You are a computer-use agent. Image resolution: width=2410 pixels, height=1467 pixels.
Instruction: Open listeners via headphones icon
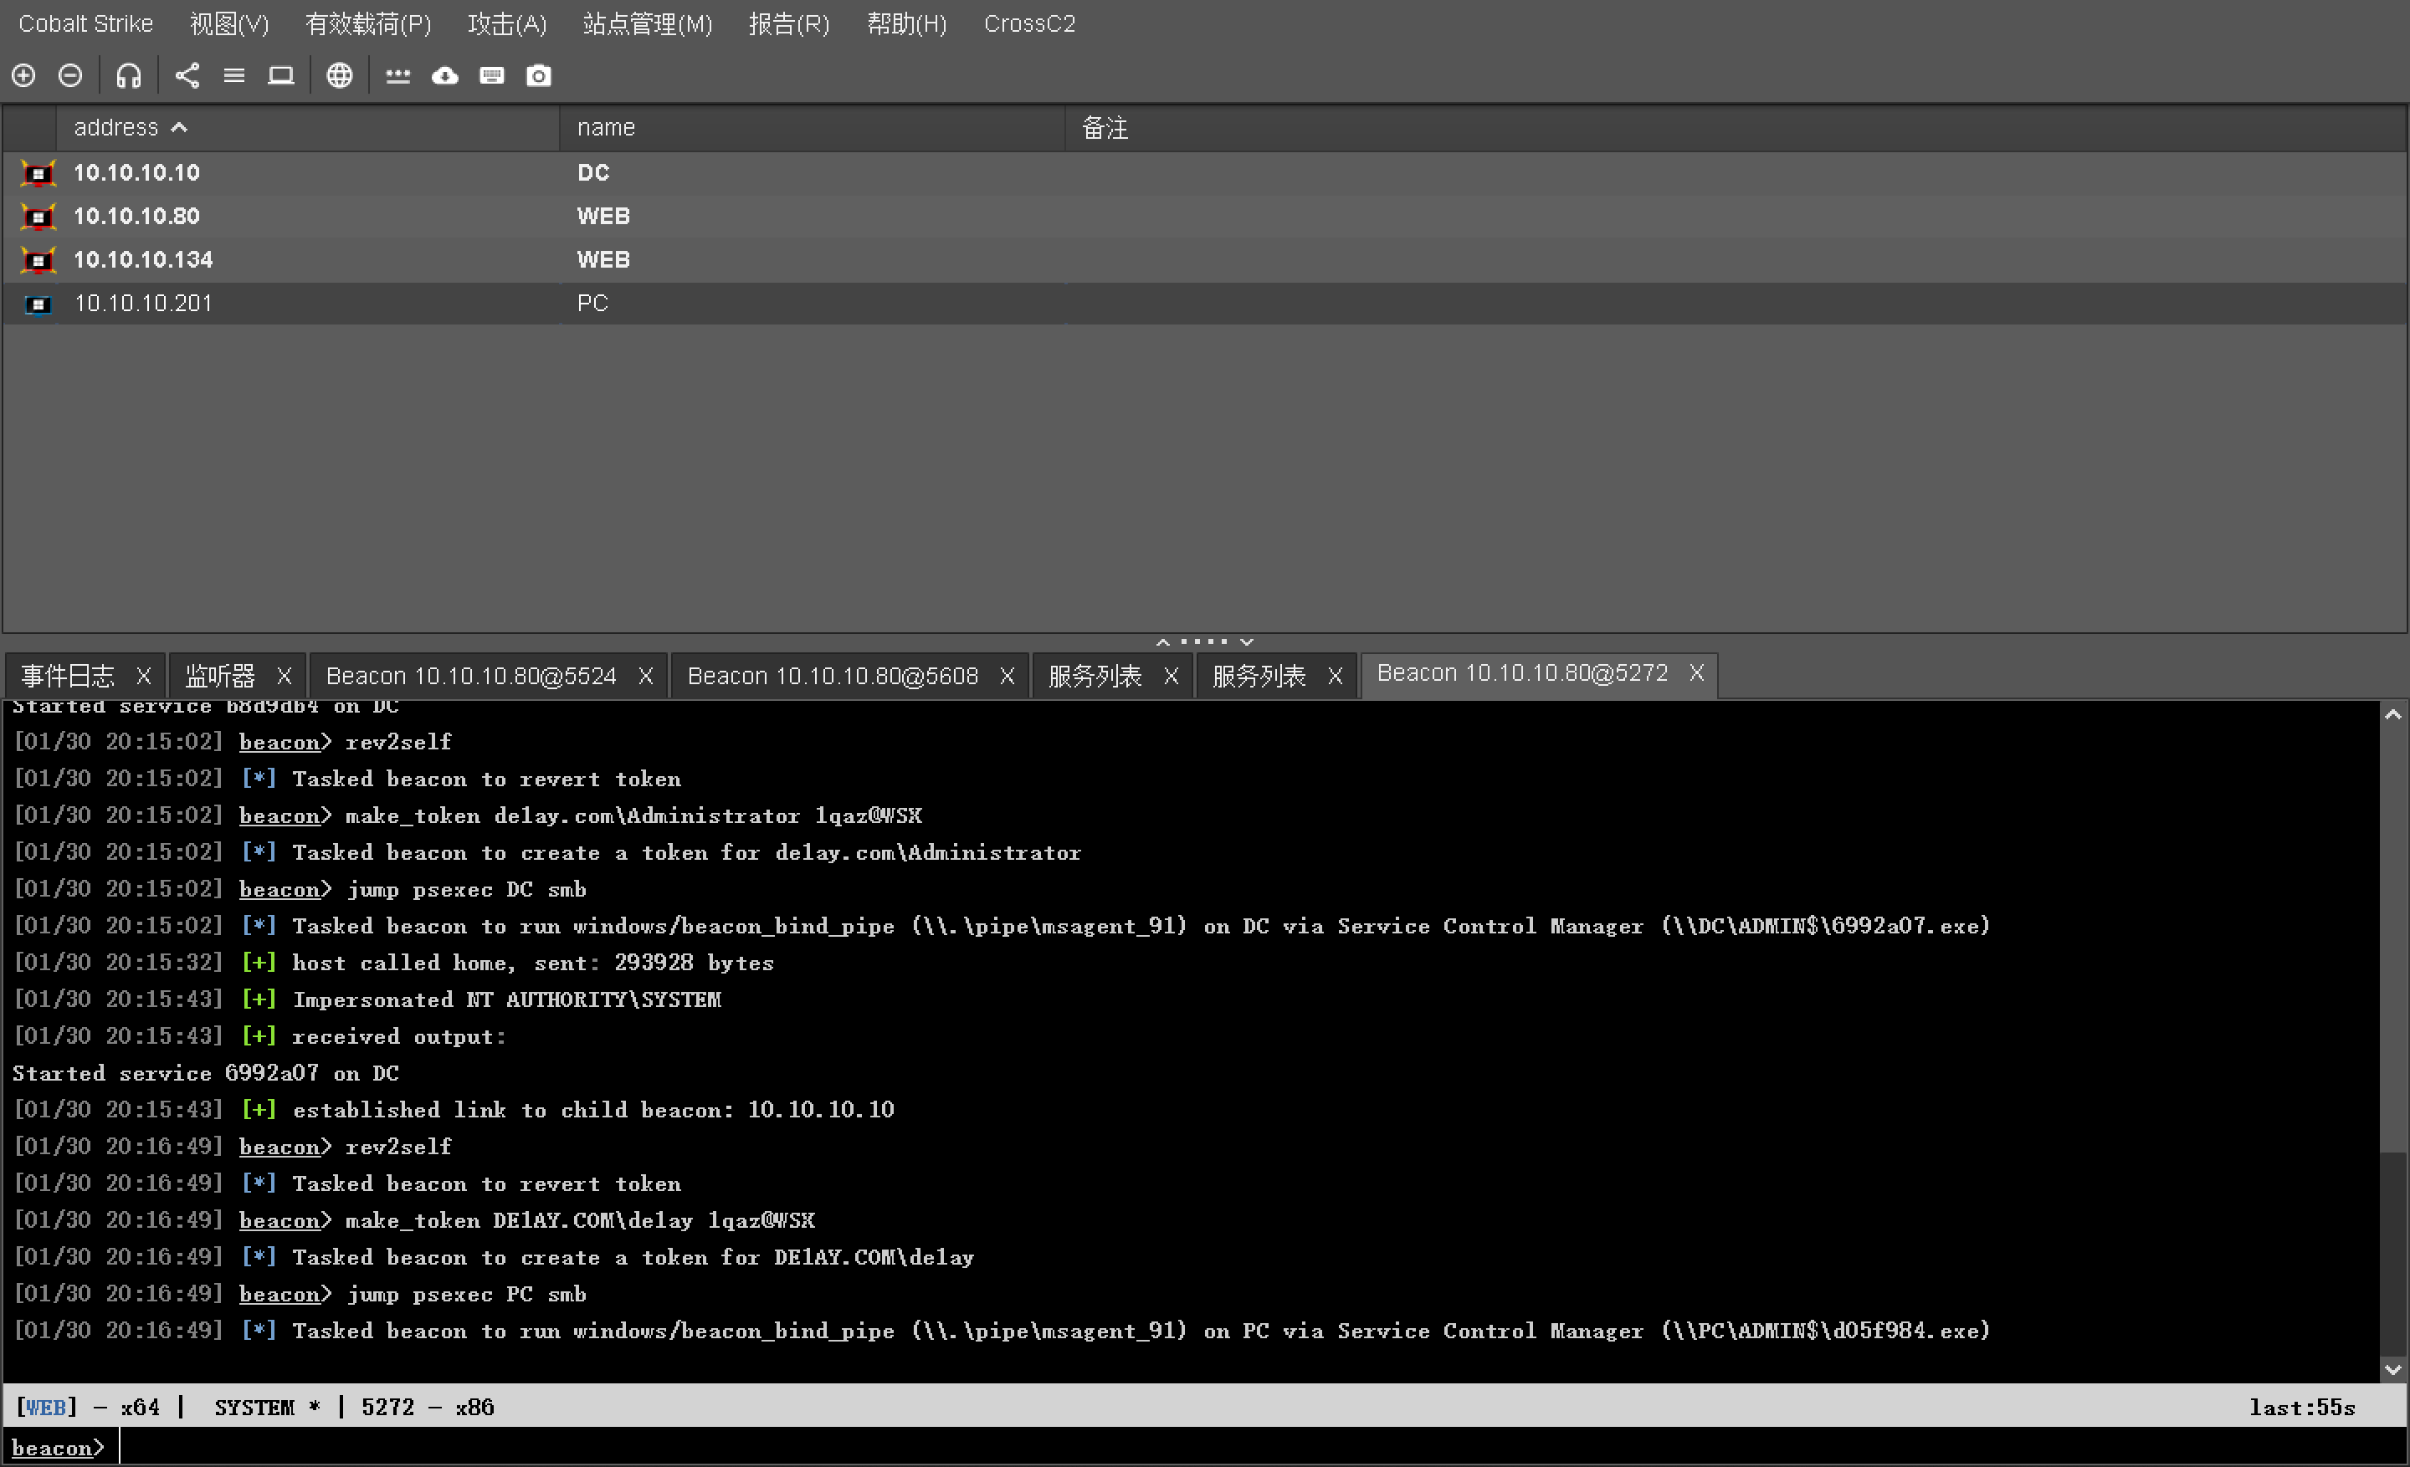[128, 75]
